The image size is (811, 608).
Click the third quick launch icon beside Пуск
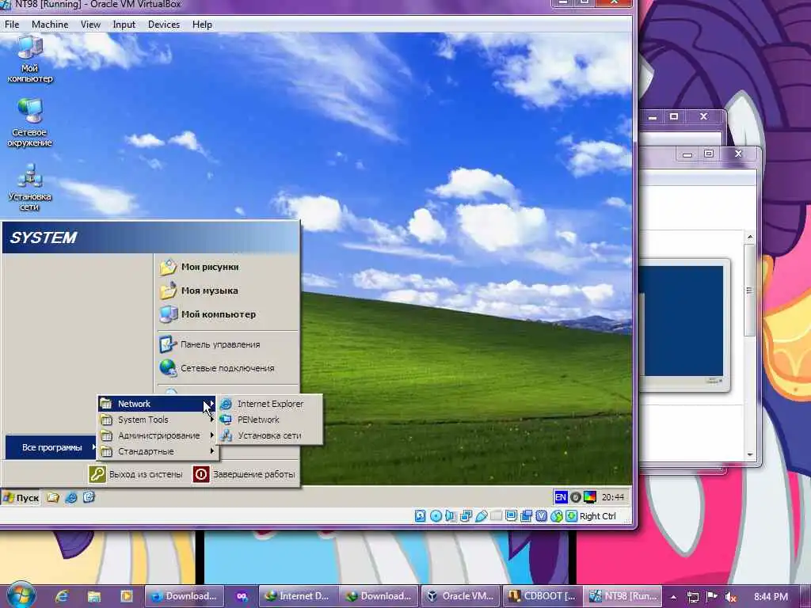pos(89,497)
